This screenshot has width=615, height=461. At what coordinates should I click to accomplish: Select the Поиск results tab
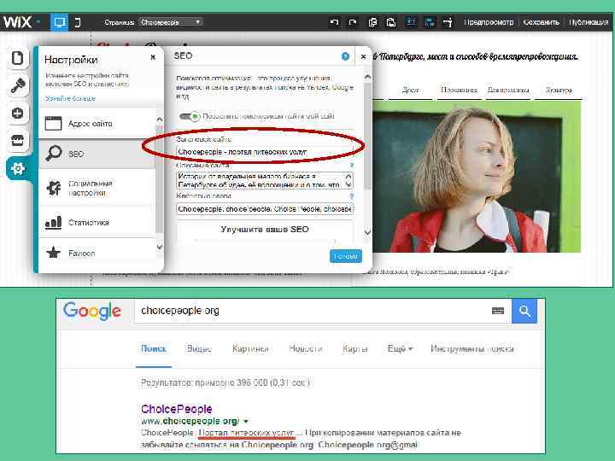[154, 348]
